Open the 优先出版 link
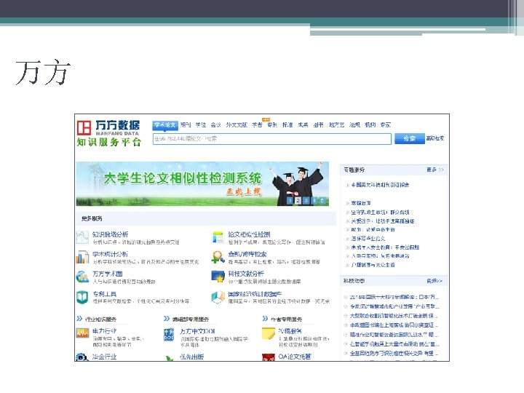 tap(192, 357)
